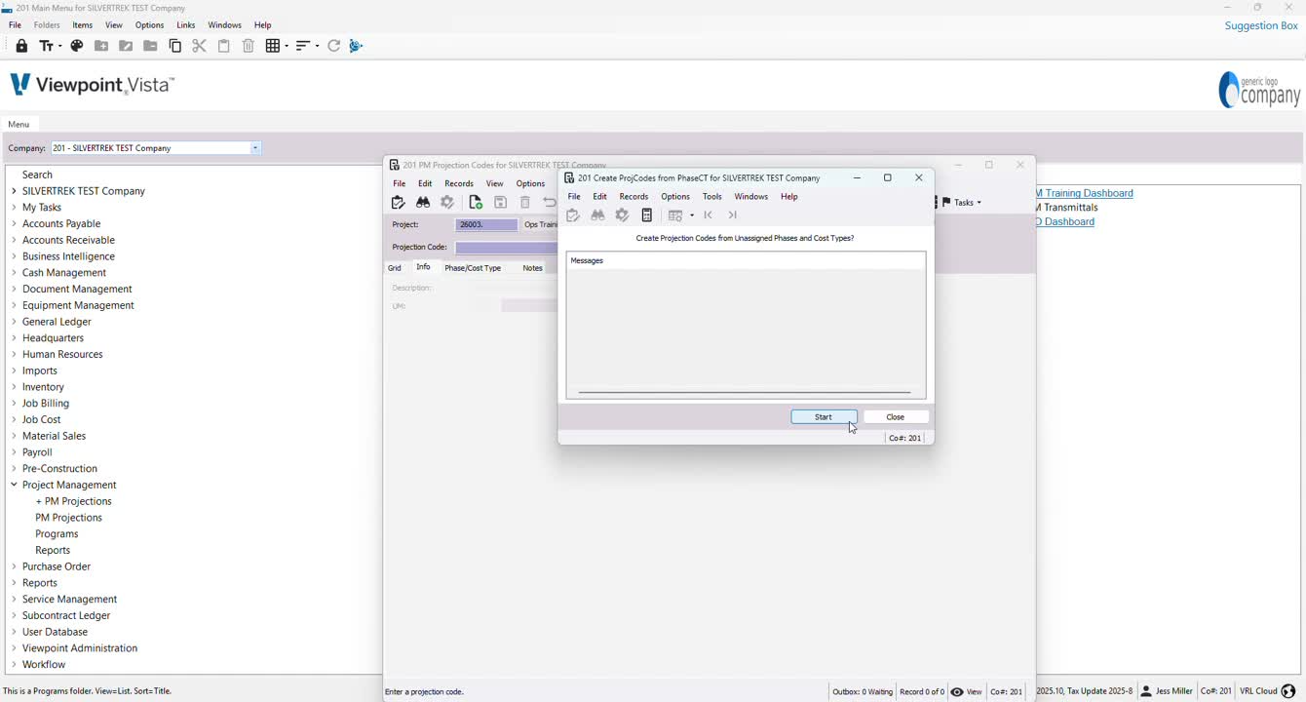Image resolution: width=1306 pixels, height=702 pixels.
Task: Click the trash icon in PM Projection Codes window
Action: point(525,203)
